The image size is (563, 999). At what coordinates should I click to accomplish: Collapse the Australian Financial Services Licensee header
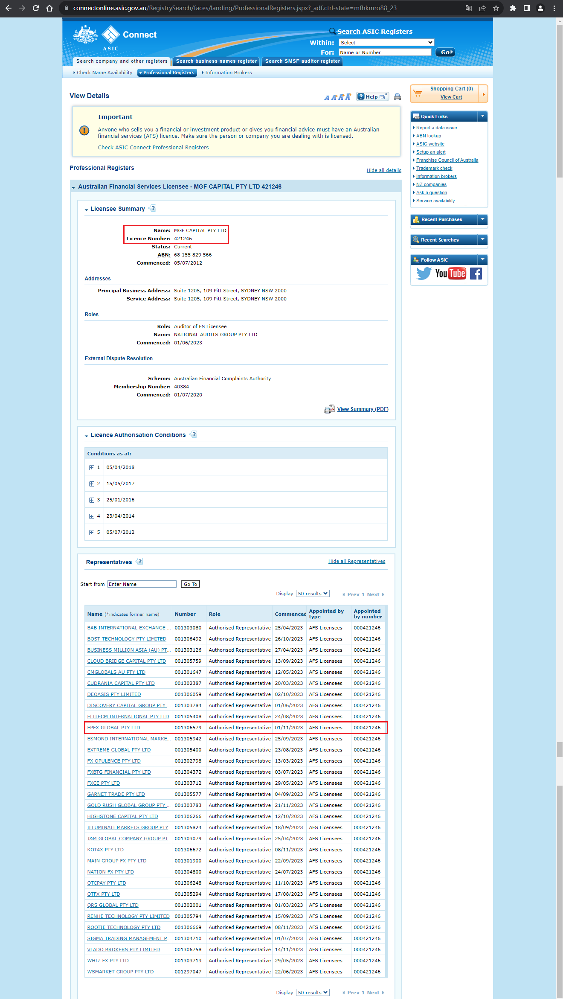pyautogui.click(x=73, y=187)
